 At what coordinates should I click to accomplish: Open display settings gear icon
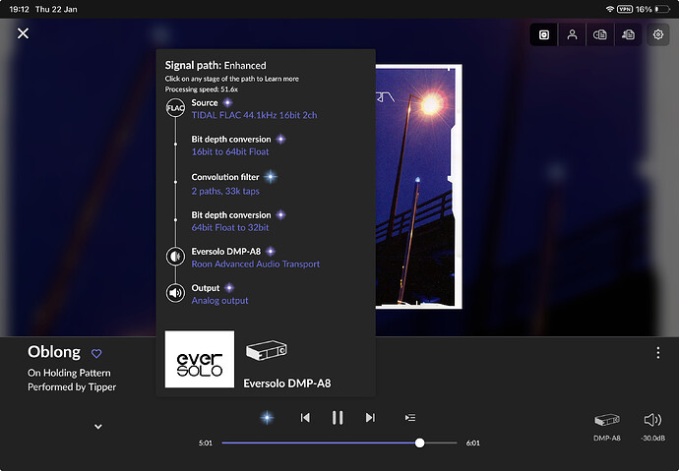pos(657,34)
